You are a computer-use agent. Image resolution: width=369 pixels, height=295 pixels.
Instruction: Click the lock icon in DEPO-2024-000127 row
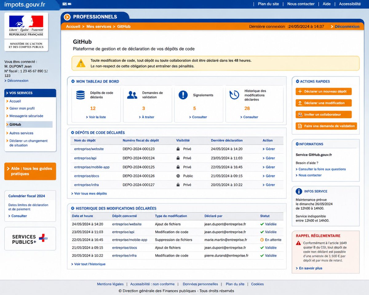(178, 185)
